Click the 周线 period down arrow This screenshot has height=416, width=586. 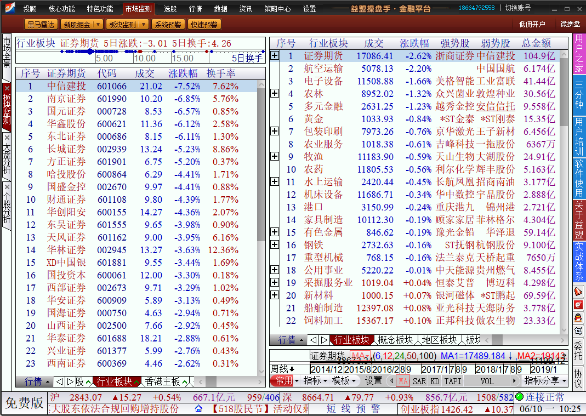coord(292,369)
